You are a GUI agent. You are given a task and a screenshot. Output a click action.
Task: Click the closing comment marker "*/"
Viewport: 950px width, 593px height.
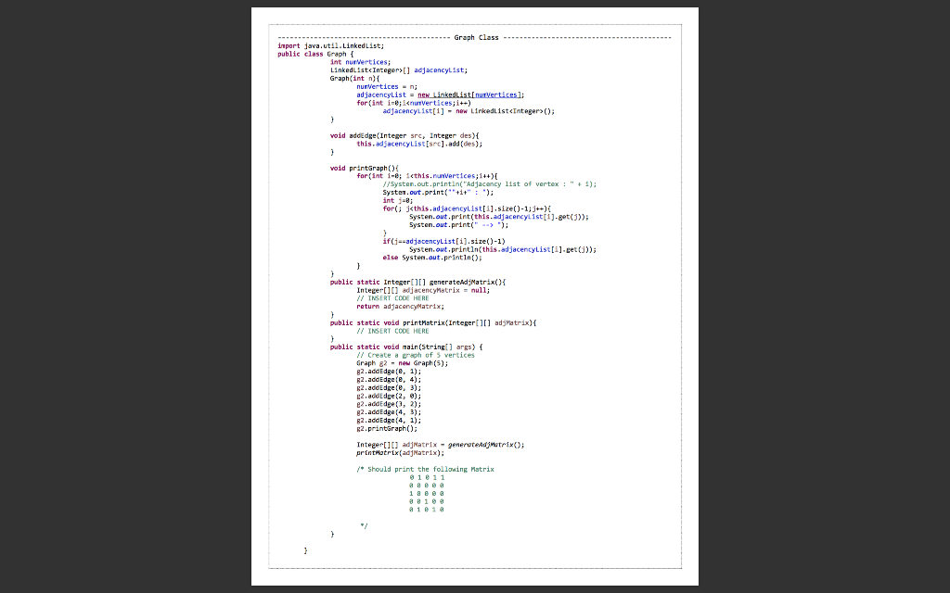tap(364, 526)
